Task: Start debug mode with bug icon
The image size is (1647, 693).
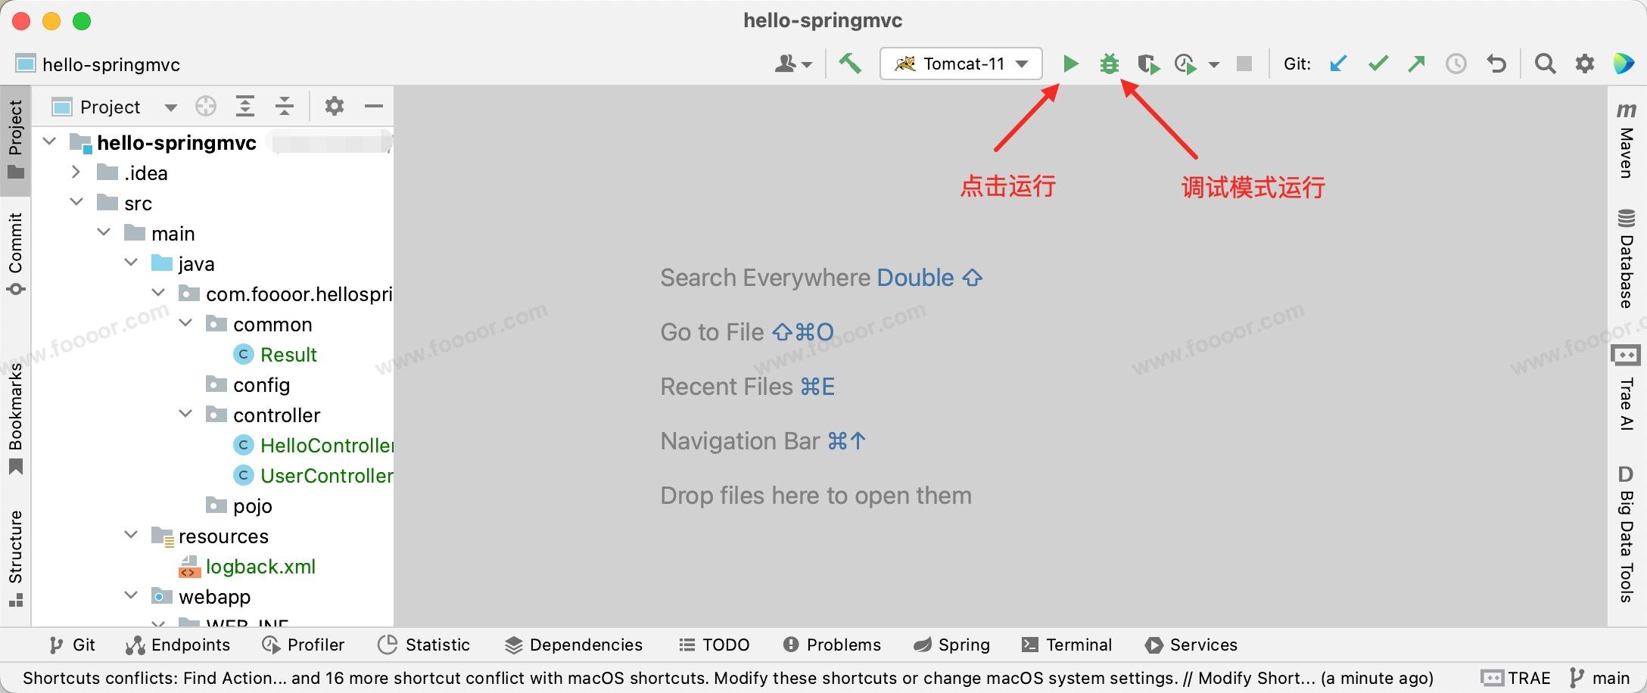Action: pos(1109,64)
